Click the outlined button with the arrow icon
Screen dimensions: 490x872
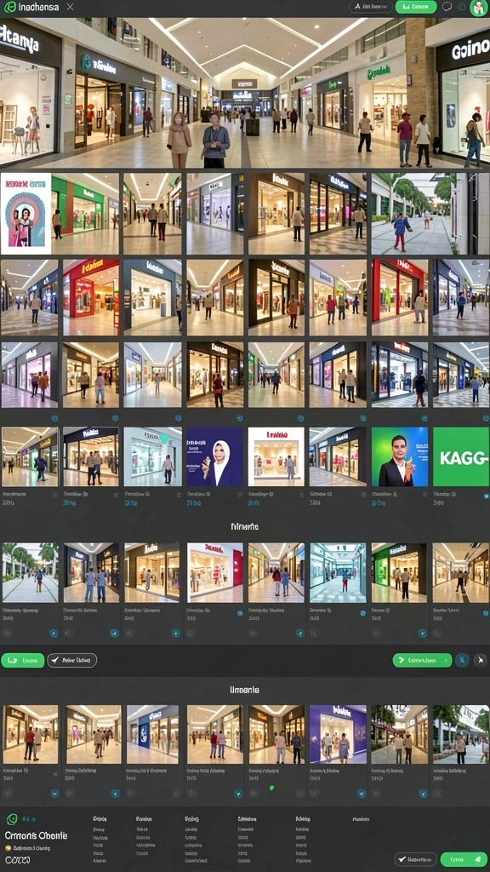(72, 660)
